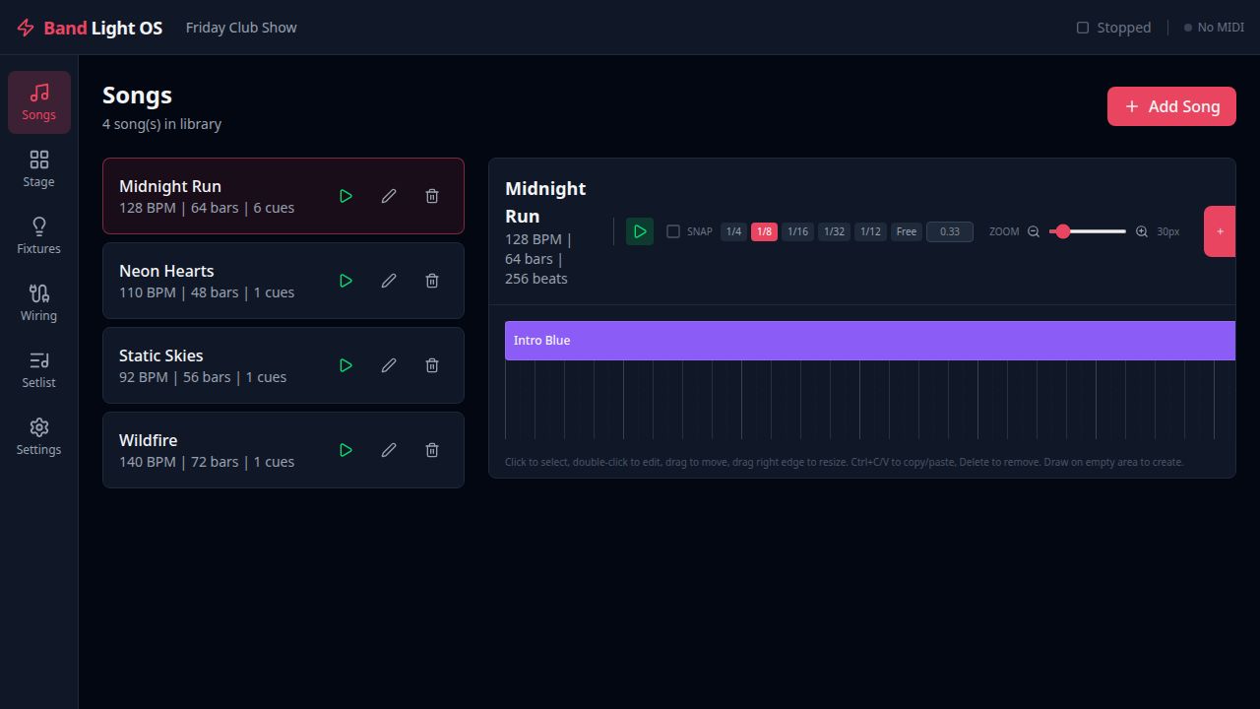Image resolution: width=1260 pixels, height=709 pixels.
Task: Trash the Static Skies song
Action: click(432, 365)
